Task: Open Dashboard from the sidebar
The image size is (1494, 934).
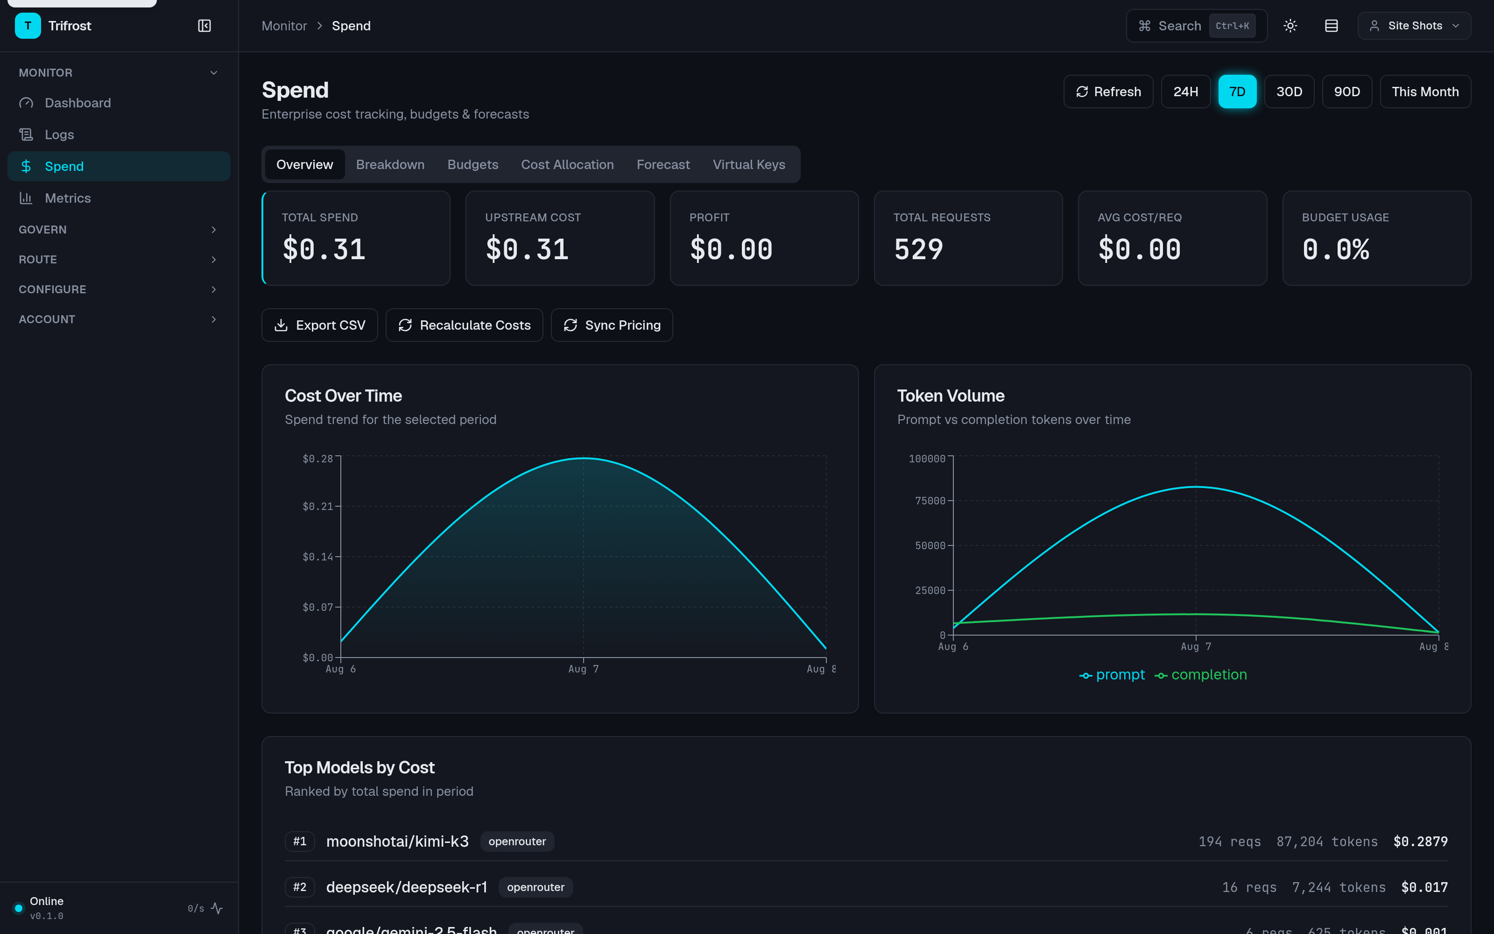Action: click(119, 103)
